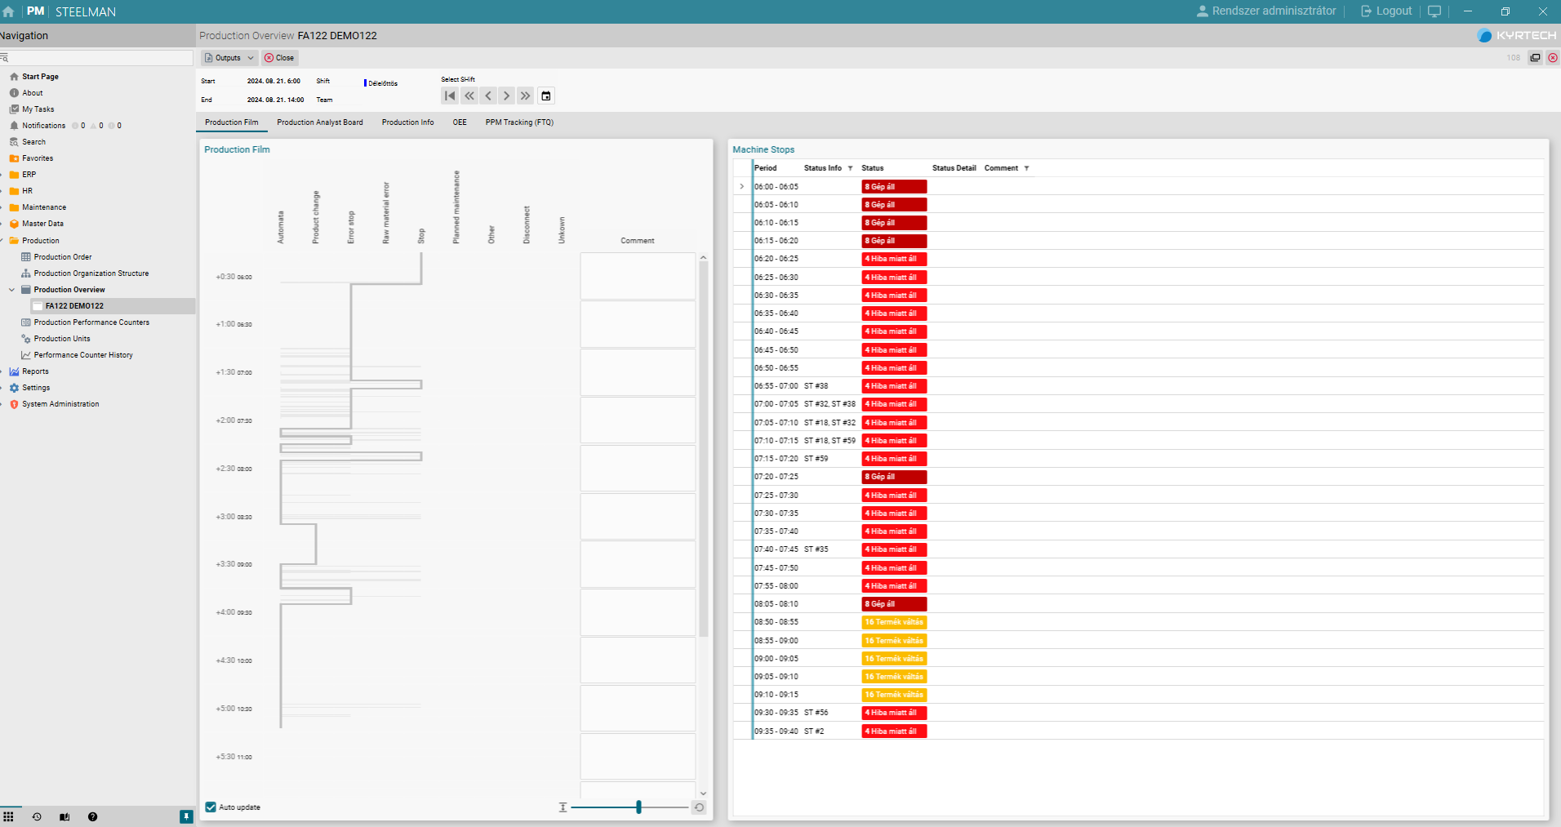Click the reset zoom icon in Production Film

(699, 807)
